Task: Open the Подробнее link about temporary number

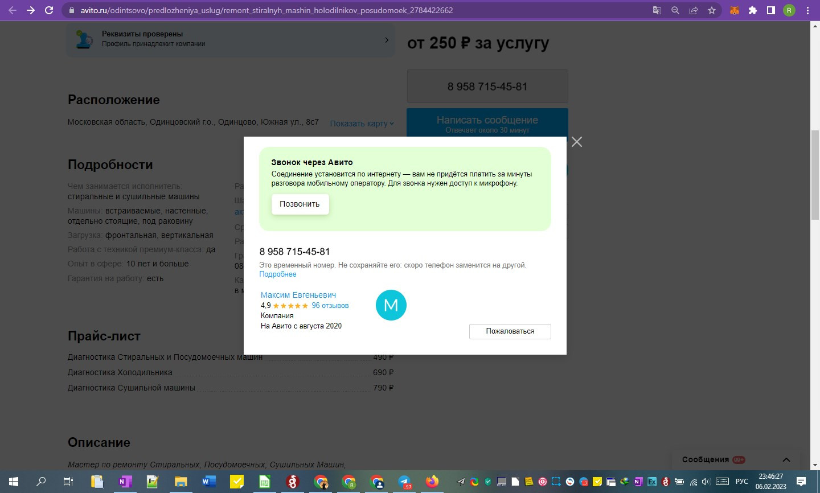Action: click(x=278, y=274)
